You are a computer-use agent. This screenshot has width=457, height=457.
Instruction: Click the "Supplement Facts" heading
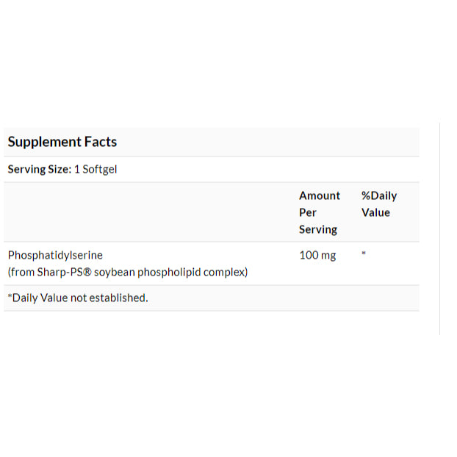click(x=62, y=142)
